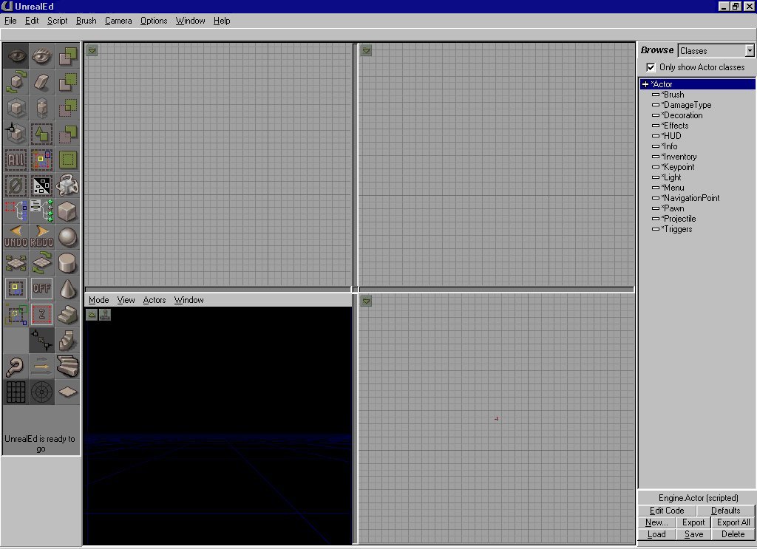Viewport: 757px width, 549px height.
Task: Click the Export All button
Action: (x=733, y=522)
